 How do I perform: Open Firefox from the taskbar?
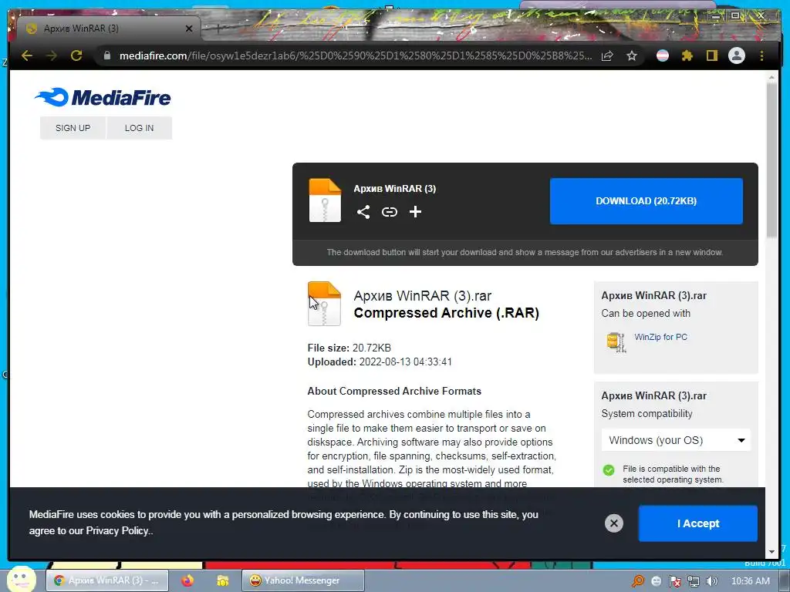(188, 580)
